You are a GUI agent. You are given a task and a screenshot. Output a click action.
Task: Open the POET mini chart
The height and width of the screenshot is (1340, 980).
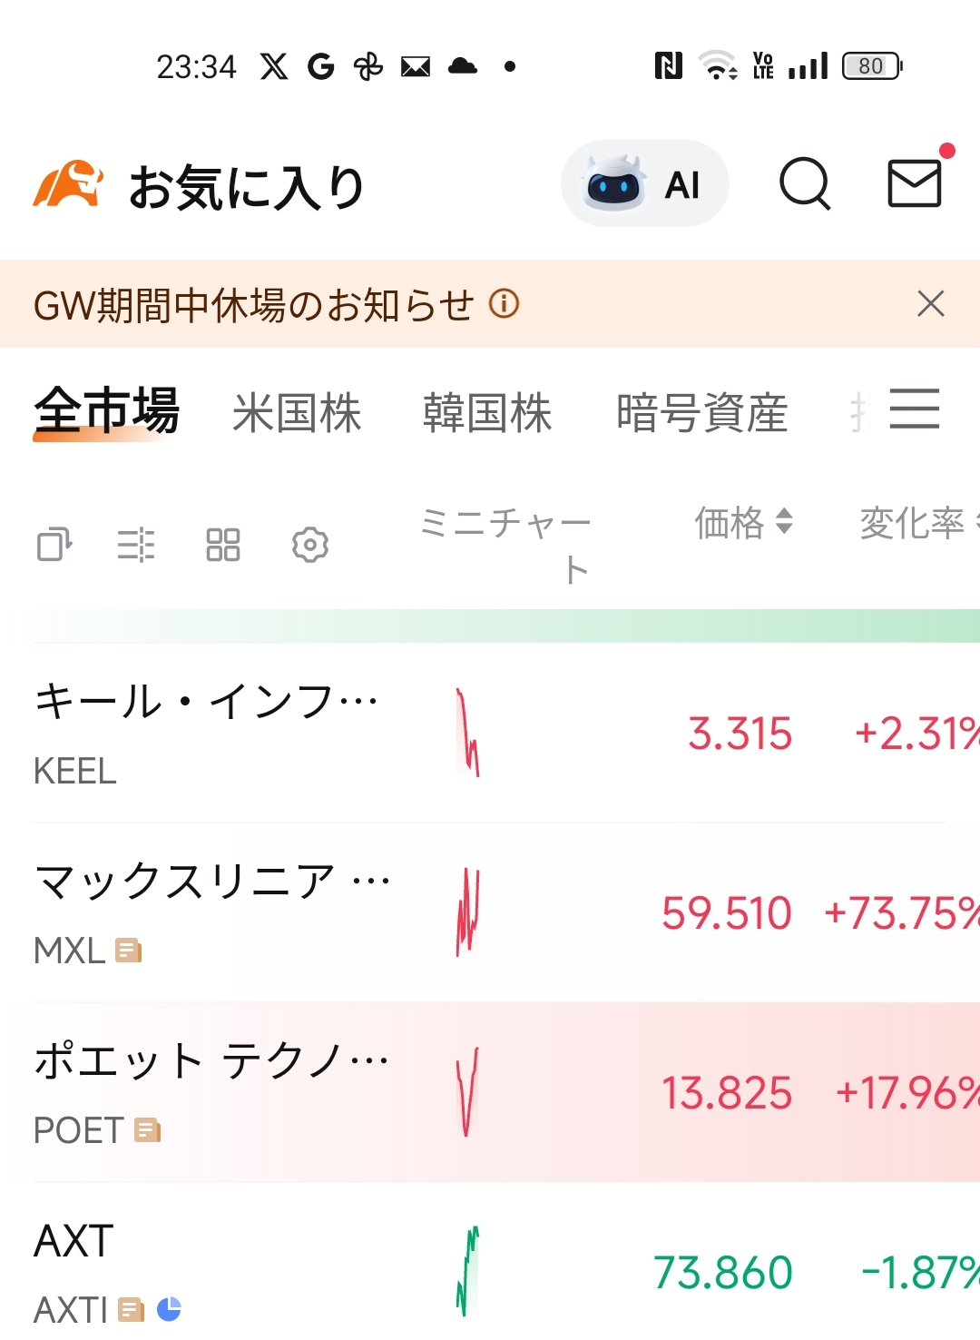(x=467, y=1092)
